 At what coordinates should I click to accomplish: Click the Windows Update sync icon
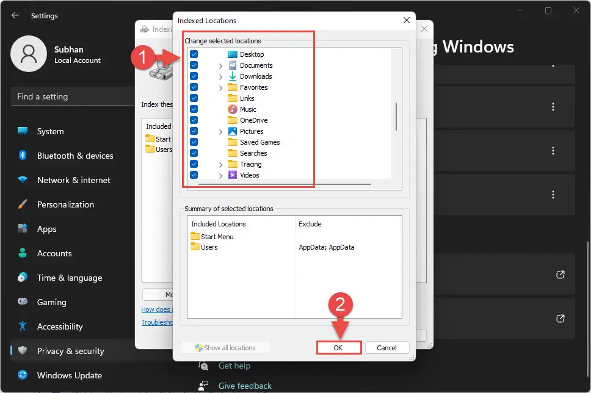click(x=23, y=375)
